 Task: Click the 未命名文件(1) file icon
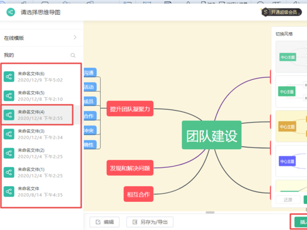pos(9,172)
